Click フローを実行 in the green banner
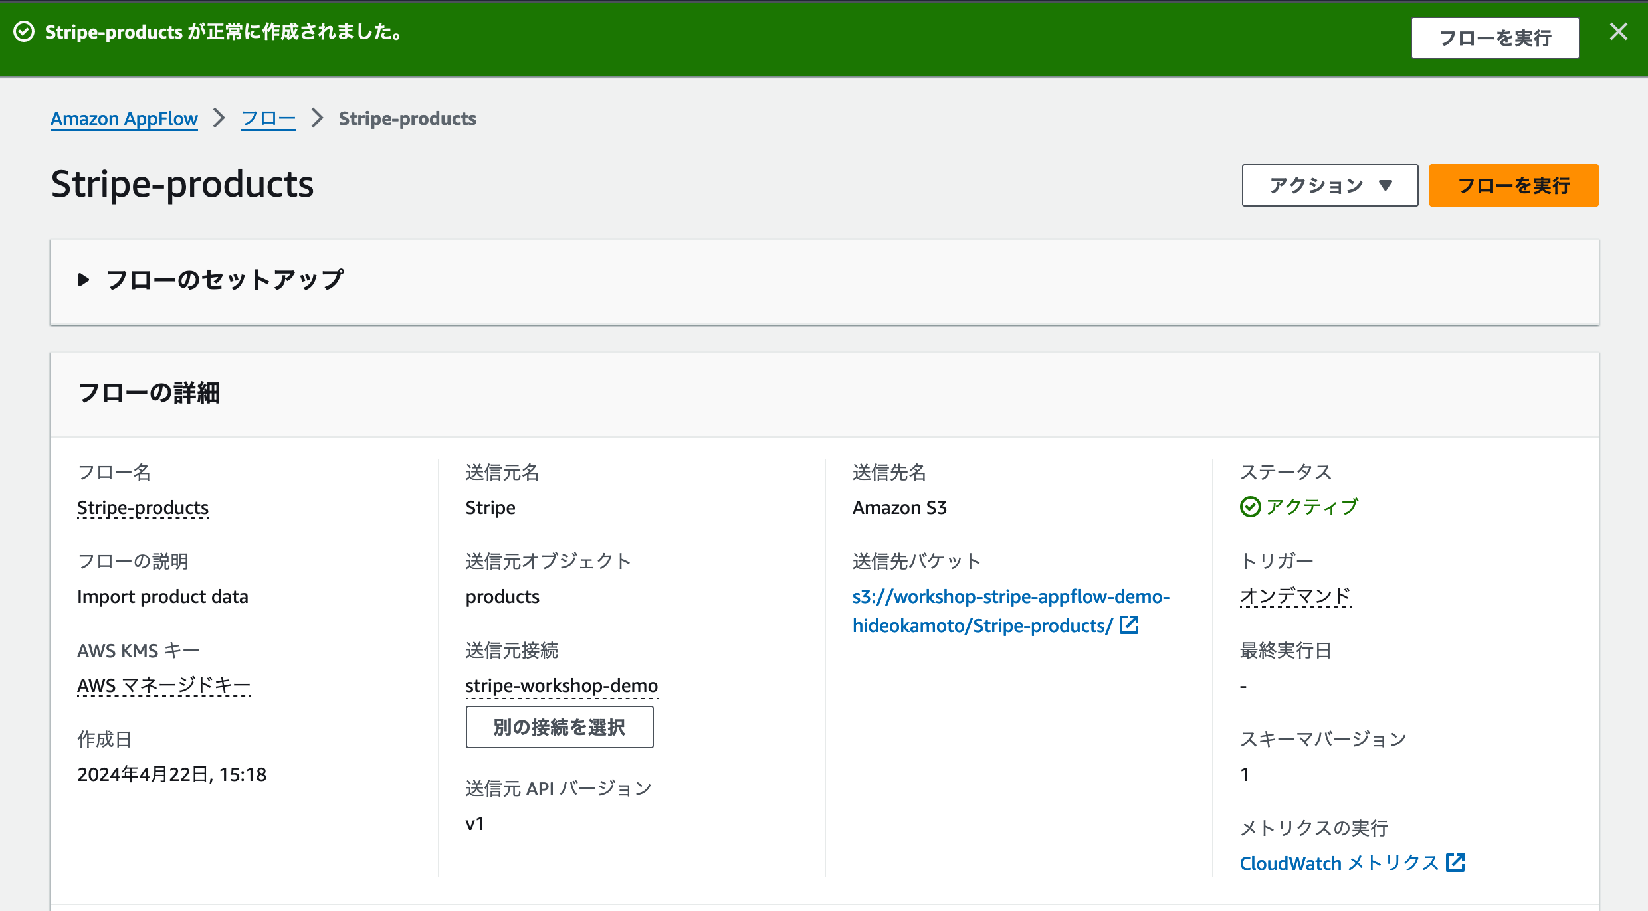The width and height of the screenshot is (1648, 911). tap(1495, 38)
